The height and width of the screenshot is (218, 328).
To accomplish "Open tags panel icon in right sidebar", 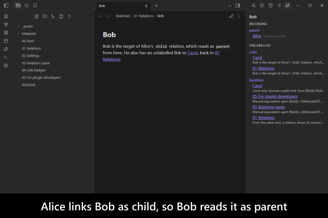I will pos(262,5).
